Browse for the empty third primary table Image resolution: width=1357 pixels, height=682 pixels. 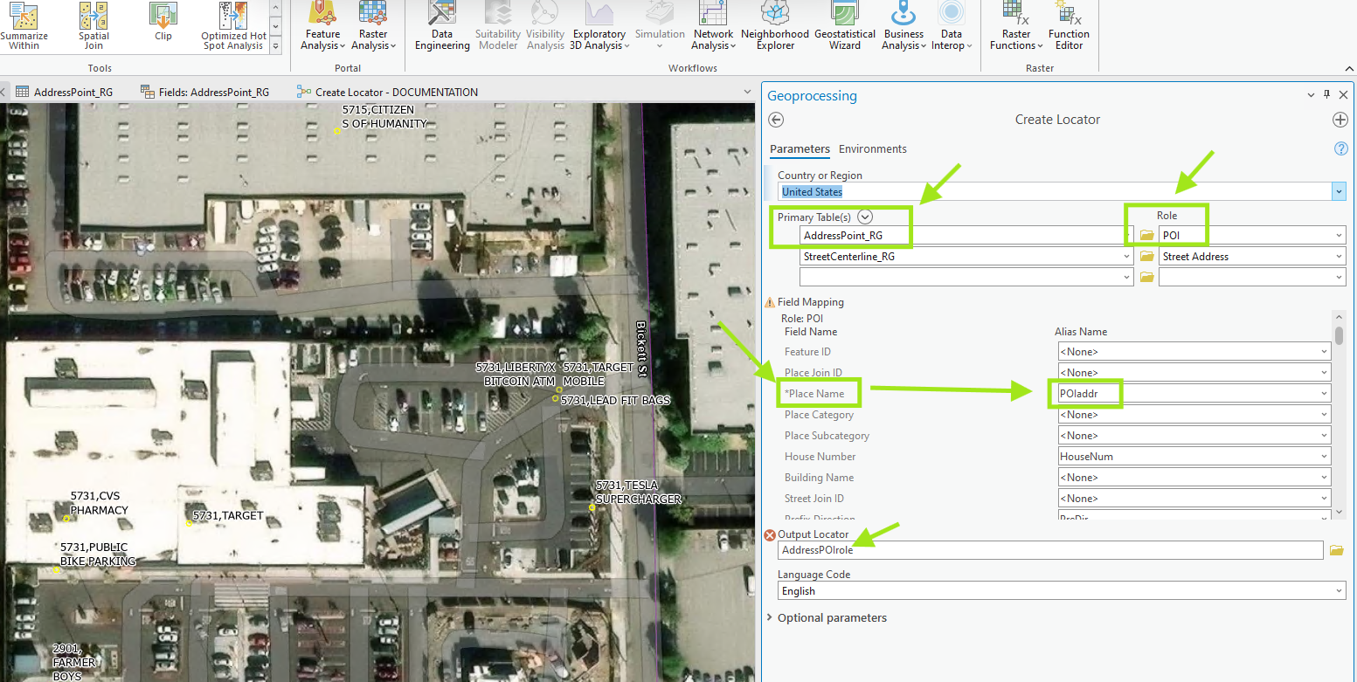[x=1147, y=277]
